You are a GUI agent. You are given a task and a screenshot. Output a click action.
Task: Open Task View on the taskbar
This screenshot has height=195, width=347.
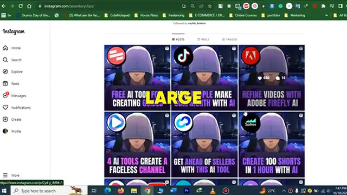[x=94, y=191]
